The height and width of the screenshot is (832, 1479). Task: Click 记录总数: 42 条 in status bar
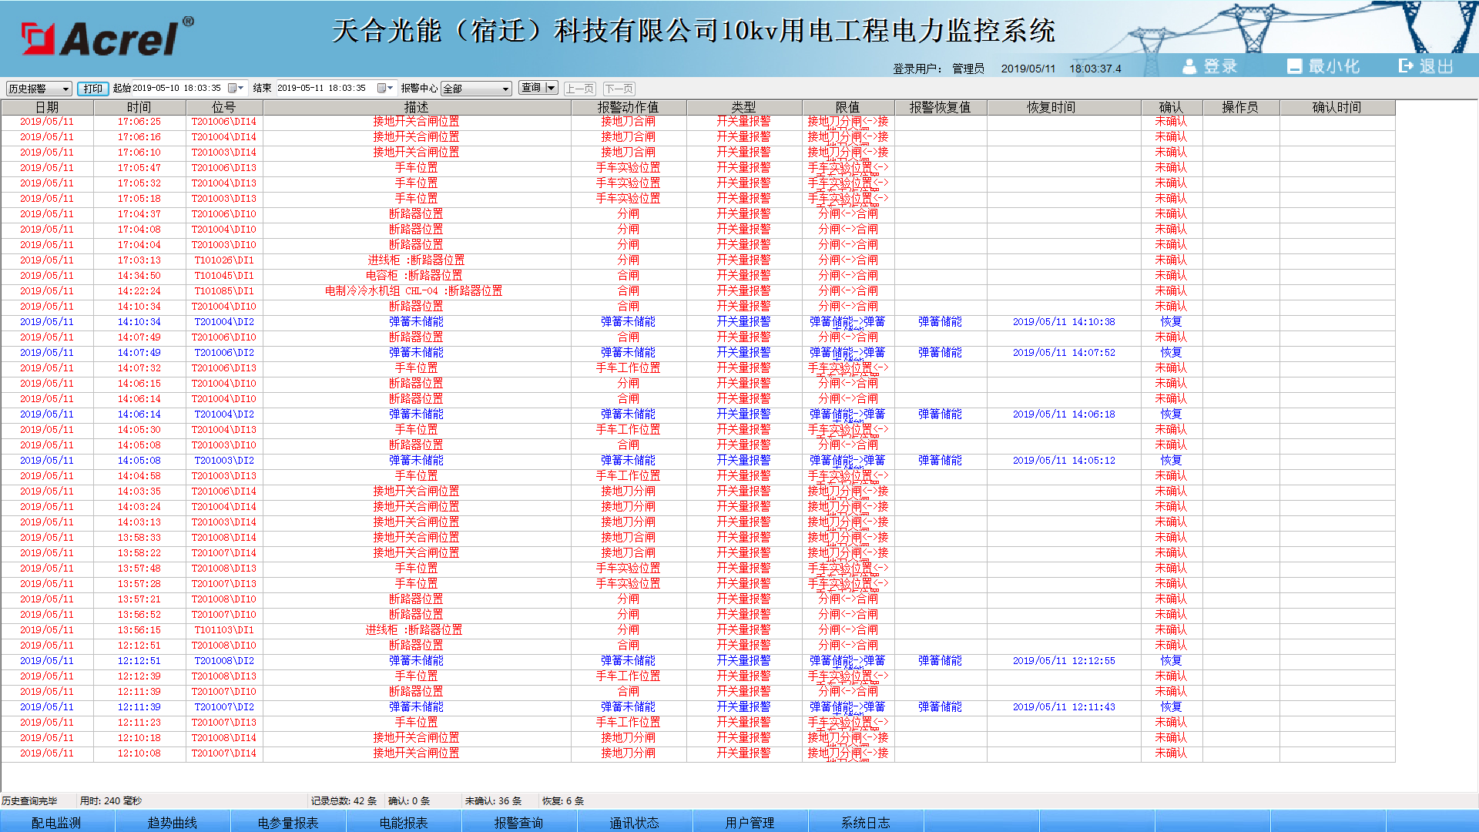(344, 801)
